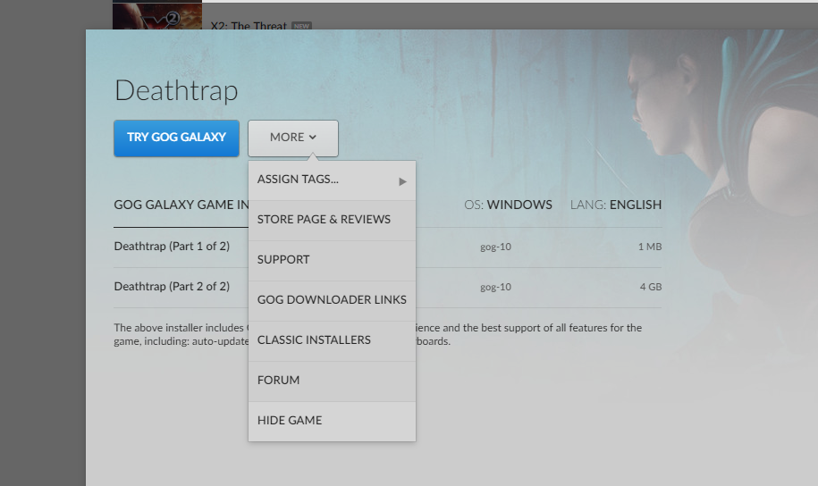Image resolution: width=818 pixels, height=486 pixels.
Task: Click the X2: The Threat game thumbnail
Action: [x=157, y=16]
